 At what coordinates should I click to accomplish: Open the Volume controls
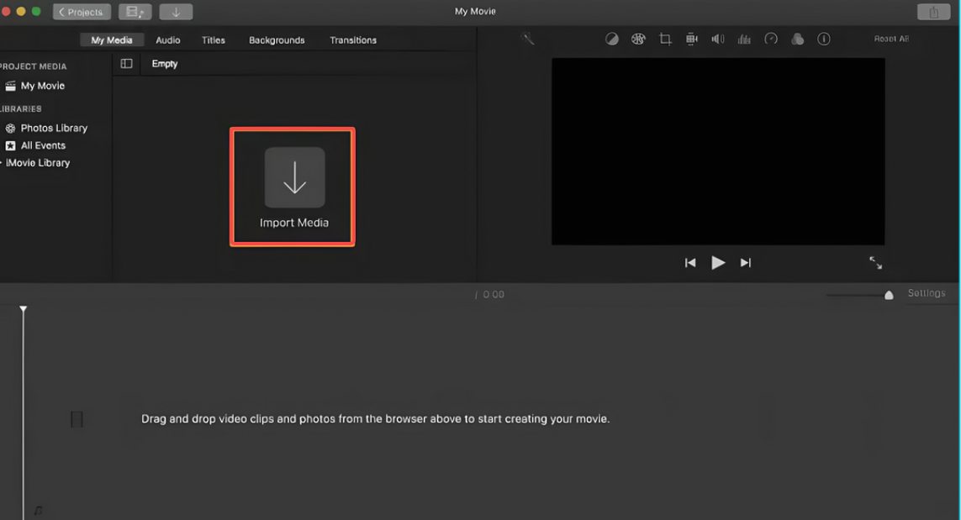(718, 39)
